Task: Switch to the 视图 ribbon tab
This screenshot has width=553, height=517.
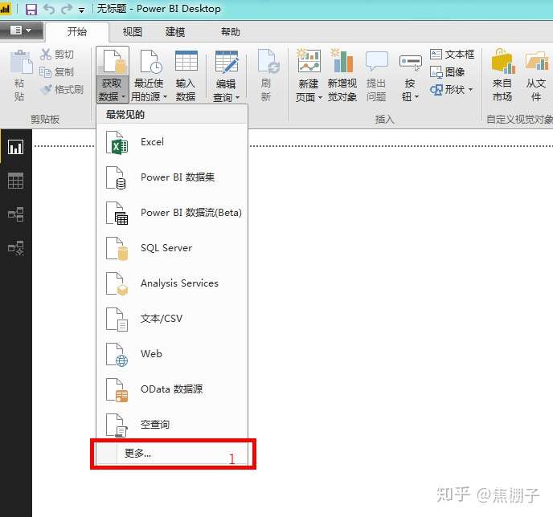Action: pyautogui.click(x=133, y=32)
